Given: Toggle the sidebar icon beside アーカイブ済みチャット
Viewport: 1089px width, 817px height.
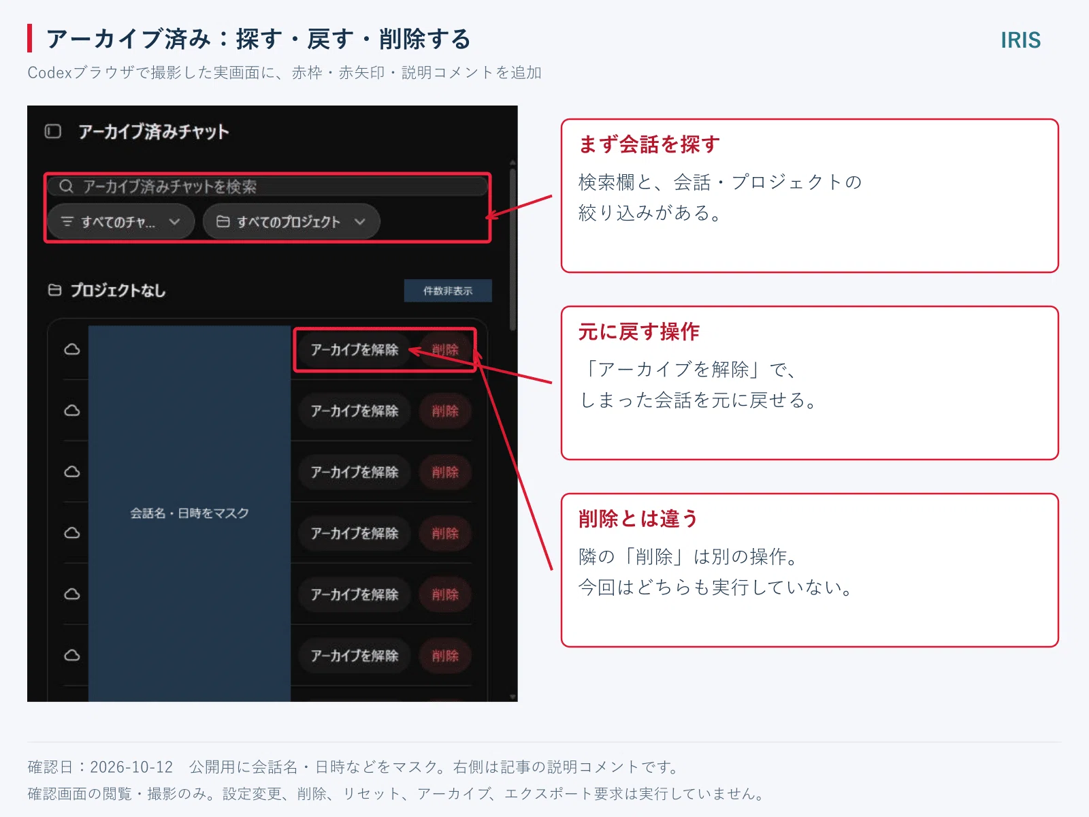Looking at the screenshot, I should click(53, 131).
